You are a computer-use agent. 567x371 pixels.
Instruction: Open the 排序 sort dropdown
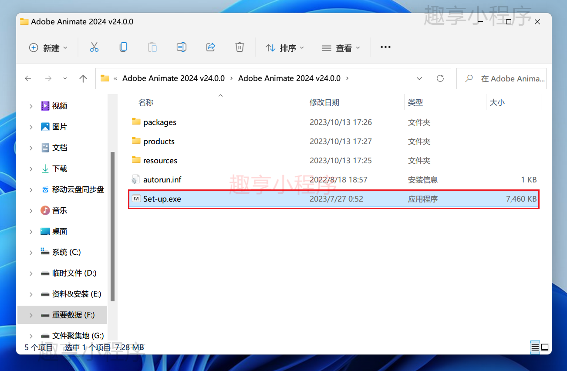coord(285,47)
